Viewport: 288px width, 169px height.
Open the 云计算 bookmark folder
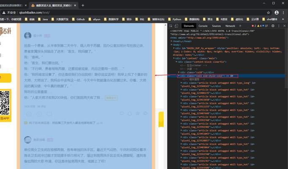click(253, 19)
